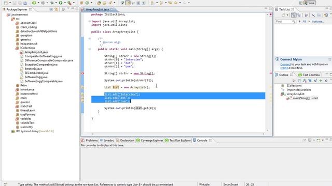Click the Open Type toolbar icon
The image size is (332, 186).
pyautogui.click(x=99, y=3)
